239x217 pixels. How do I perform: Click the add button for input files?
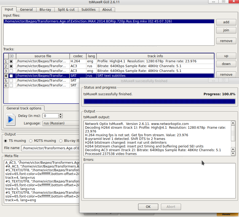tap(226, 22)
